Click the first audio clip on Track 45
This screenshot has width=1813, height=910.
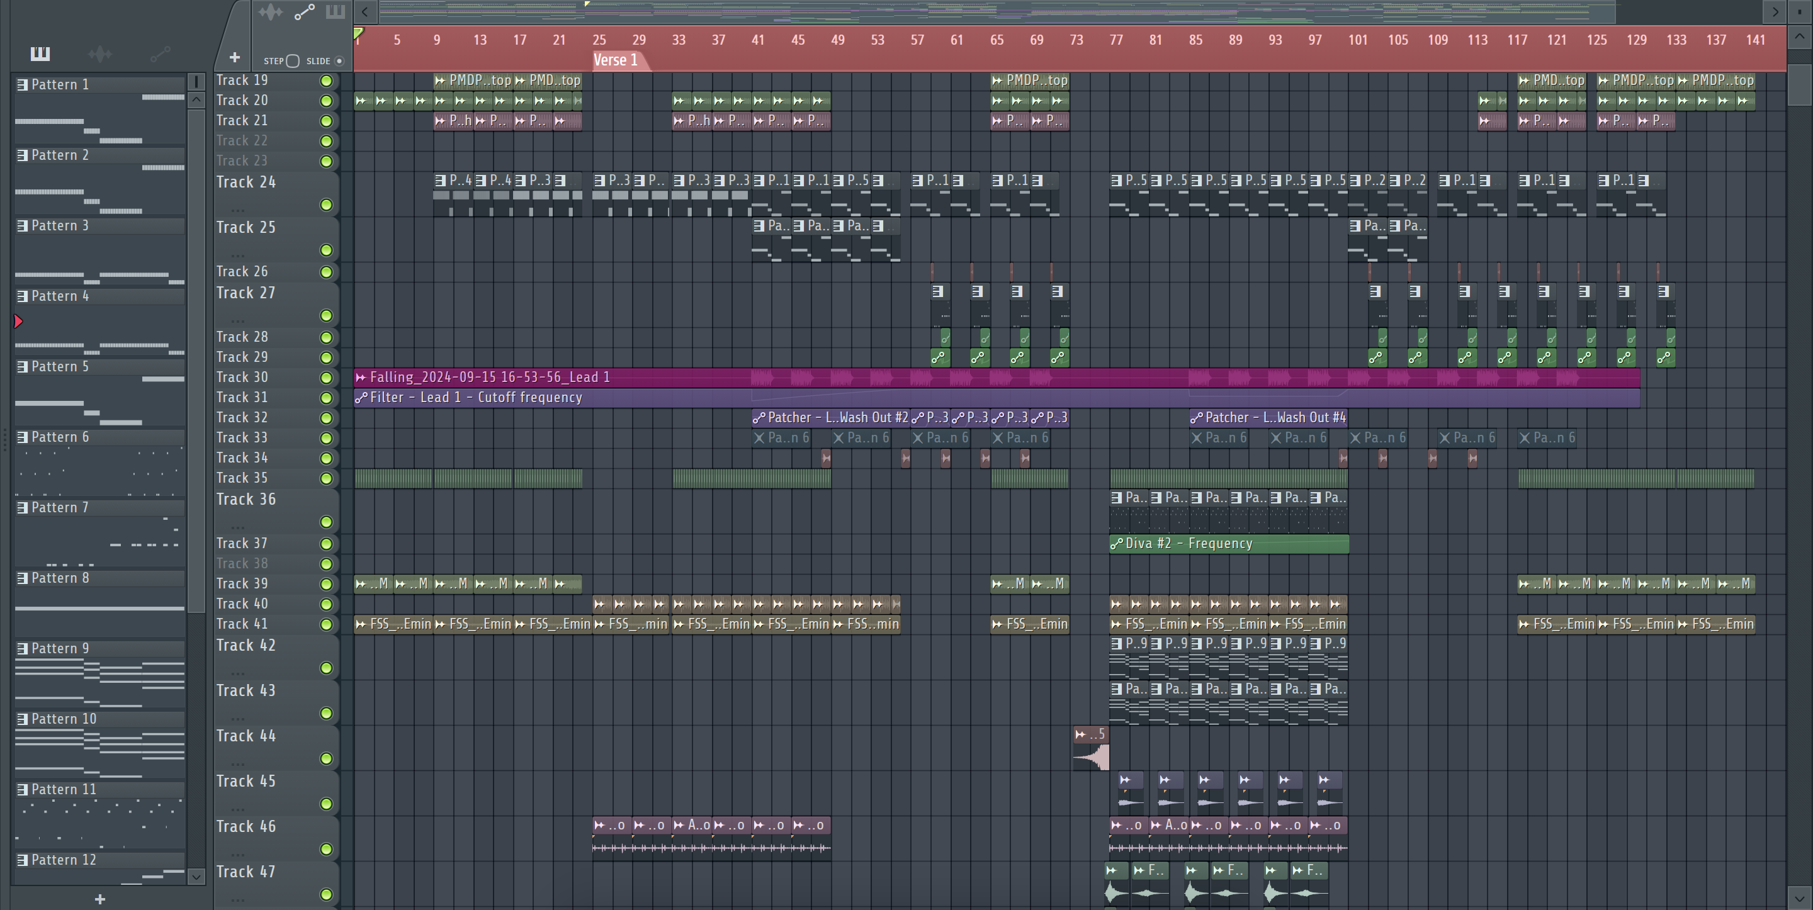coord(1131,792)
